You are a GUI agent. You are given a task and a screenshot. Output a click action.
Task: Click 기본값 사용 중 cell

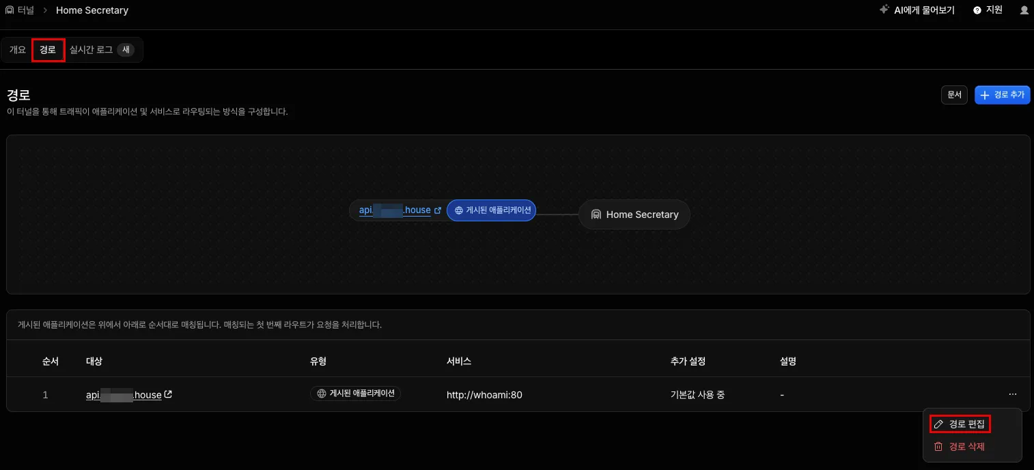pyautogui.click(x=697, y=395)
